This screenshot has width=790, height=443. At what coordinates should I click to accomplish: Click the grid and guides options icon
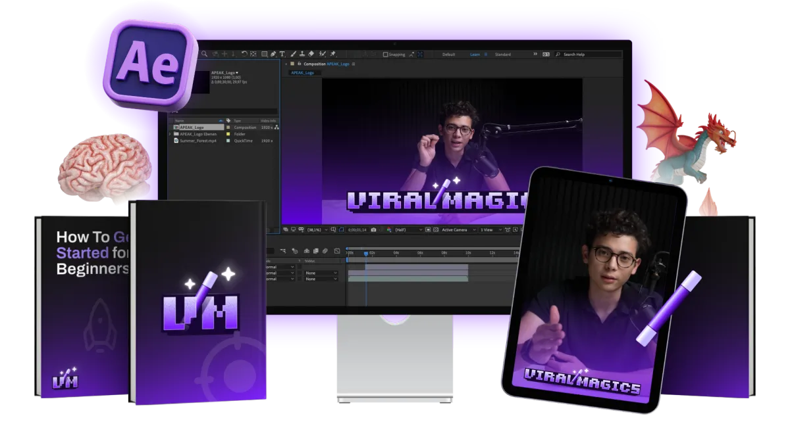(x=333, y=230)
